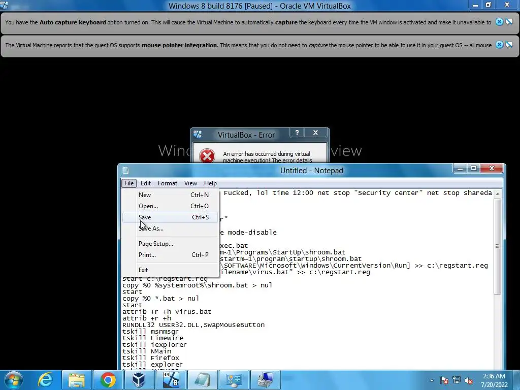Viewport: 520px width, 390px height.
Task: Launch Internet Explorer from the taskbar
Action: 45,380
